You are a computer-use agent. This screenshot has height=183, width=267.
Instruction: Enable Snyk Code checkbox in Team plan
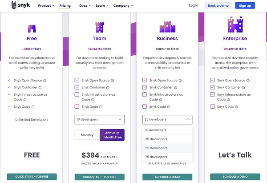click(x=77, y=107)
